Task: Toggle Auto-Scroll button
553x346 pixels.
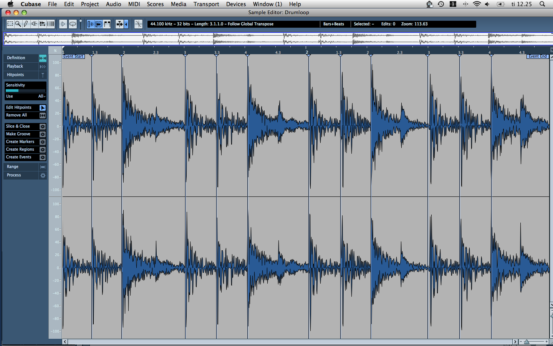Action: (x=120, y=24)
